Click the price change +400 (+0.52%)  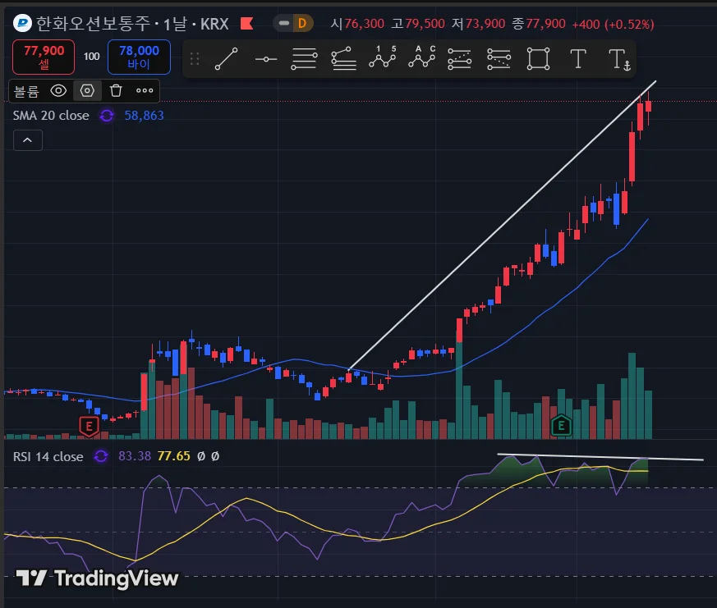click(613, 24)
